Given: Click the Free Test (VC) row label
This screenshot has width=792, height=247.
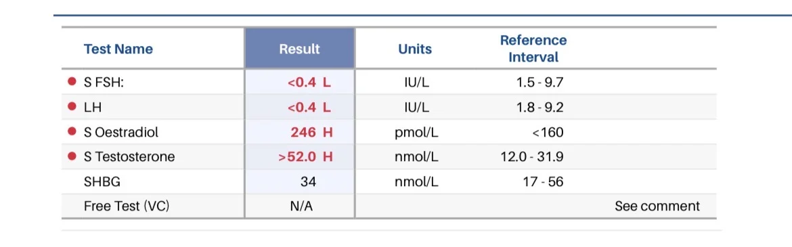Looking at the screenshot, I should 127,206.
